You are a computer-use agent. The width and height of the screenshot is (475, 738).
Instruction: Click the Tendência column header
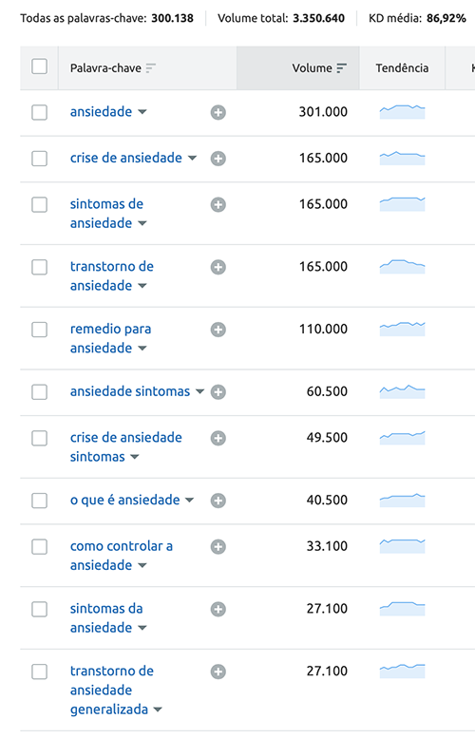pyautogui.click(x=402, y=68)
